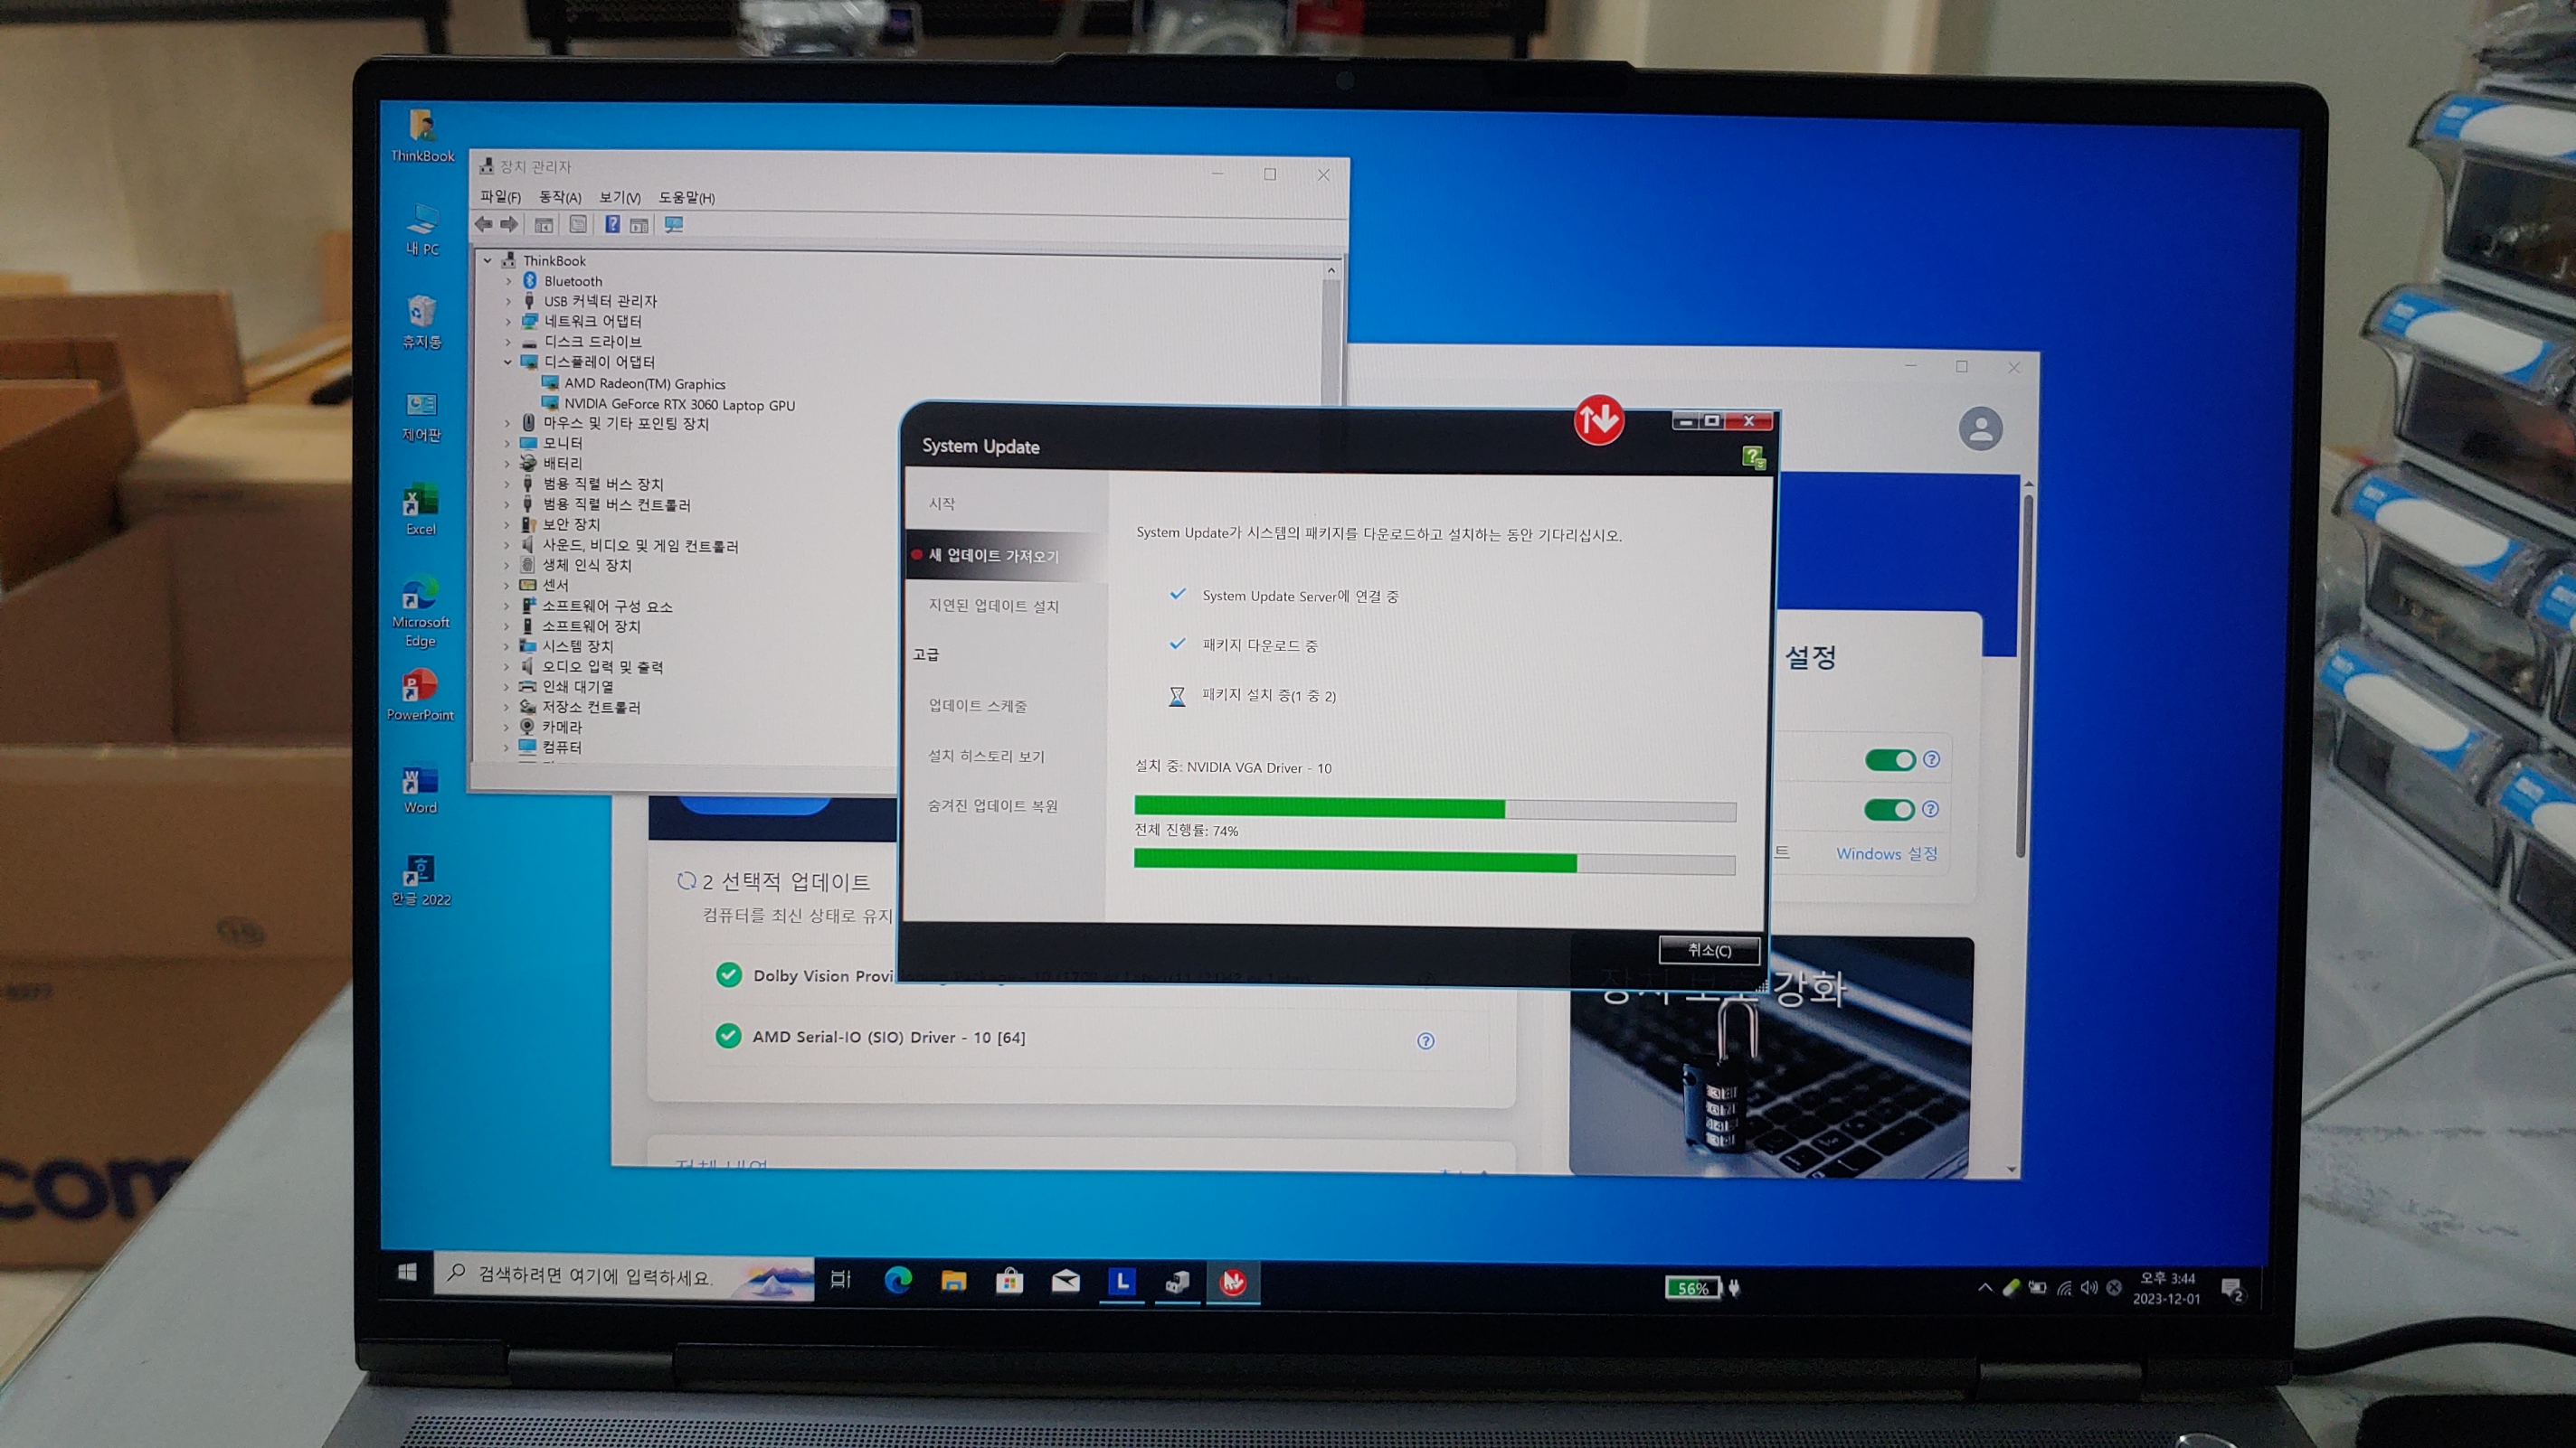This screenshot has width=2576, height=1448.
Task: Click the Windows Start button
Action: pos(407,1272)
